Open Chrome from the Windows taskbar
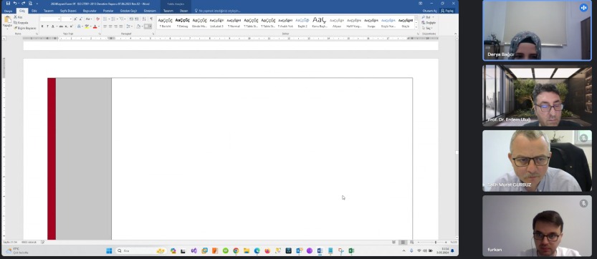Screen dimensions: 597x259 tap(236, 250)
